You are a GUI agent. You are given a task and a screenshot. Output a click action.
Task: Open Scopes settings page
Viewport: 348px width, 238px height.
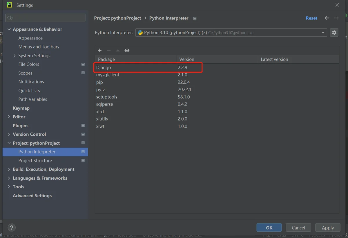tap(25, 73)
